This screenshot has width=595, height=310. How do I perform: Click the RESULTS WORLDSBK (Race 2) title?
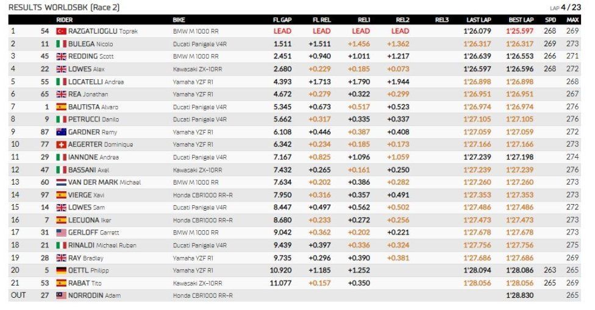[64, 7]
